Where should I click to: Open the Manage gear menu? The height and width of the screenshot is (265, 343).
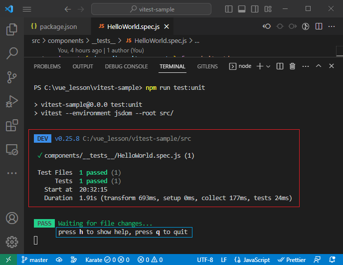click(12, 242)
